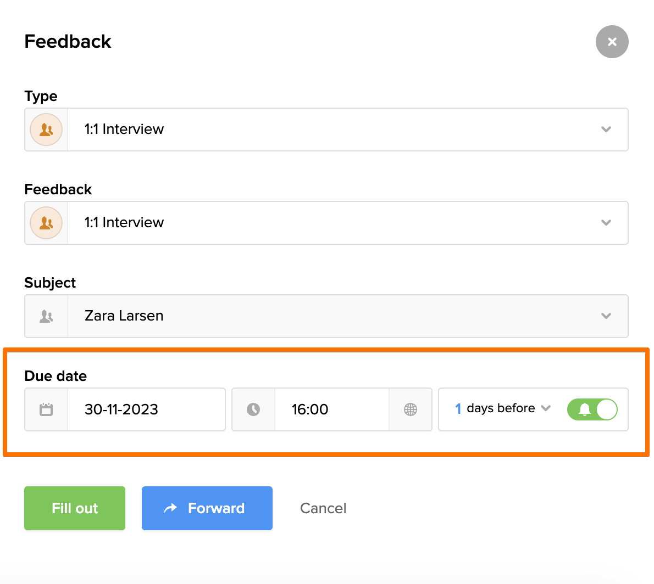Expand the Type dropdown chevron
654x584 pixels.
[x=606, y=130]
